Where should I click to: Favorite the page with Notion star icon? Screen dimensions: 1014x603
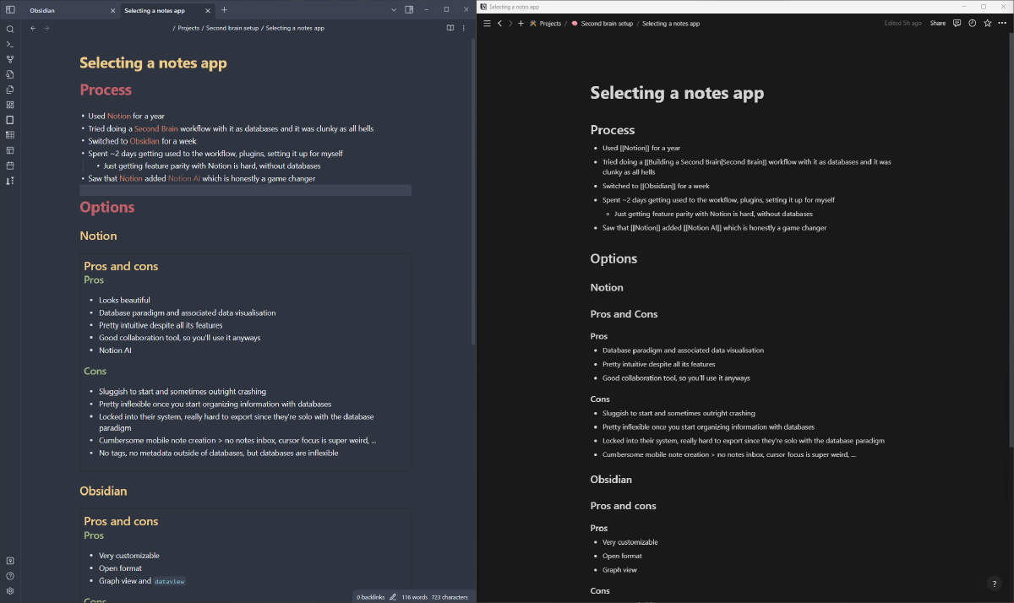click(x=987, y=24)
